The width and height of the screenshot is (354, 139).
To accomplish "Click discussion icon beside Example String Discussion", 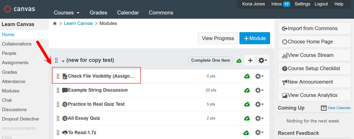I will [65, 90].
